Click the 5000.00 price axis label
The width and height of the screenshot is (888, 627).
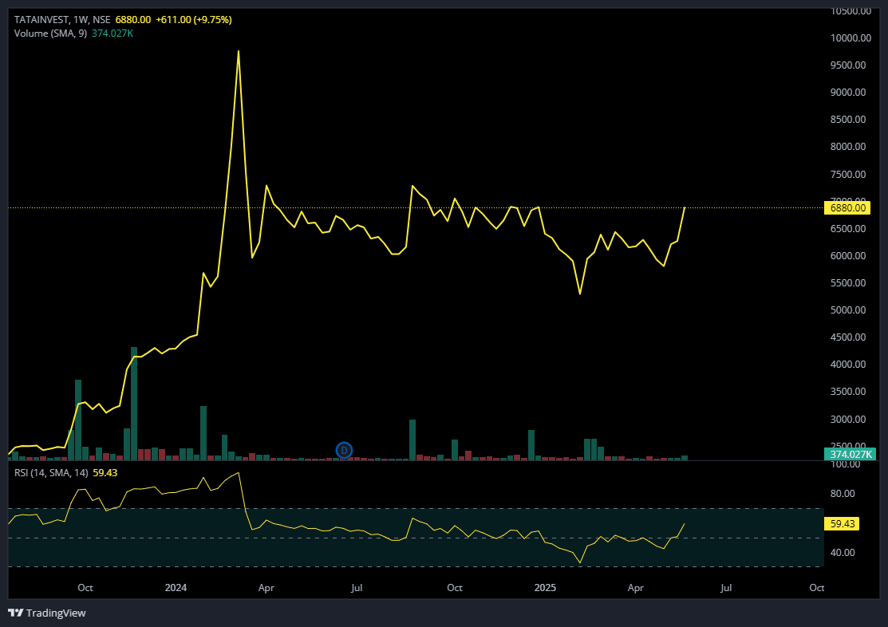pos(848,310)
